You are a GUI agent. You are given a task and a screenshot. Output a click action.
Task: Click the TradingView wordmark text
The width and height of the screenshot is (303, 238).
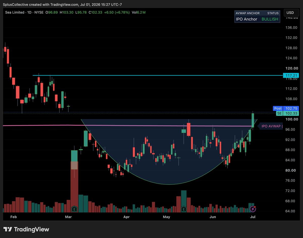pyautogui.click(x=32, y=229)
